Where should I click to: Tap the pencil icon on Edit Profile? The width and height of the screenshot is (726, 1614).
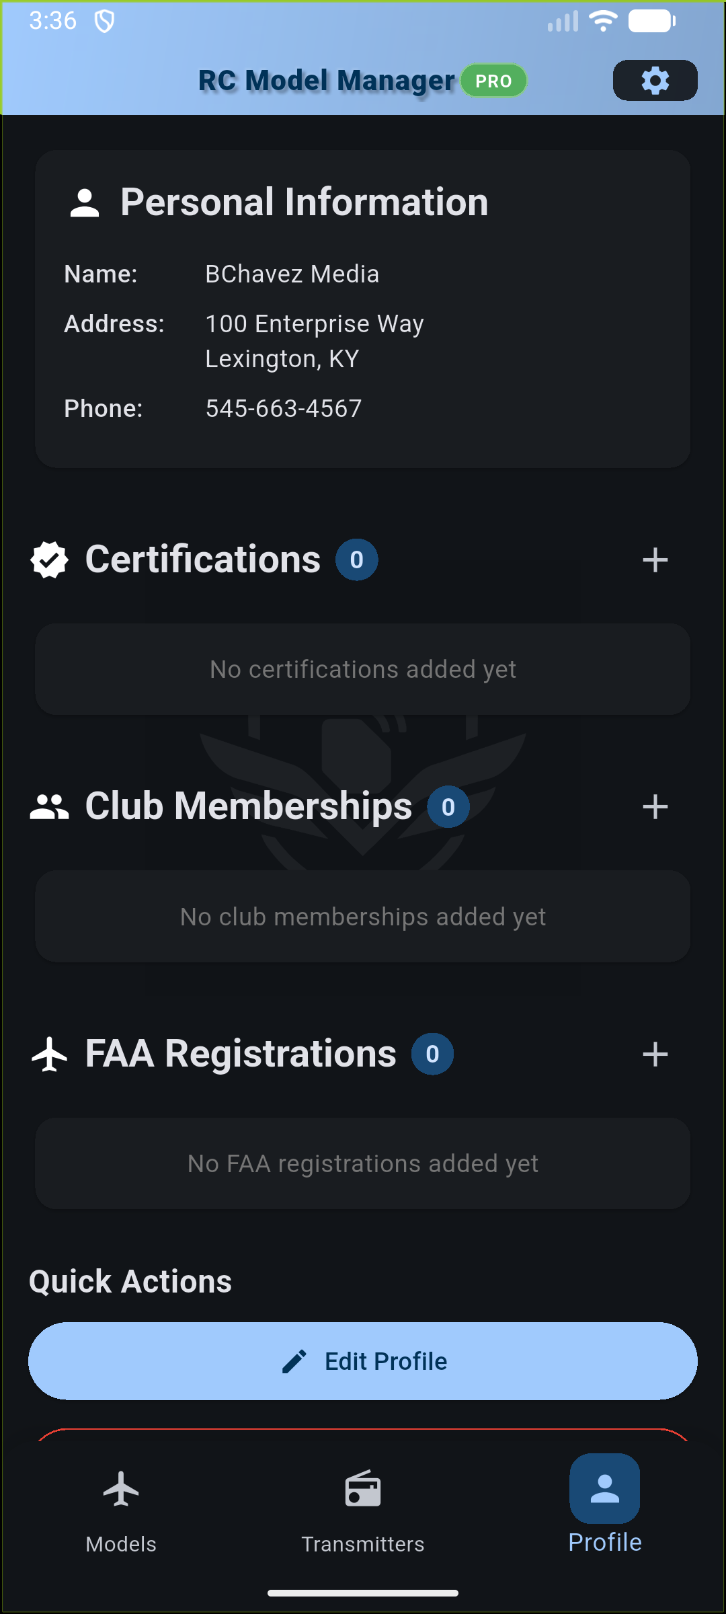[294, 1361]
